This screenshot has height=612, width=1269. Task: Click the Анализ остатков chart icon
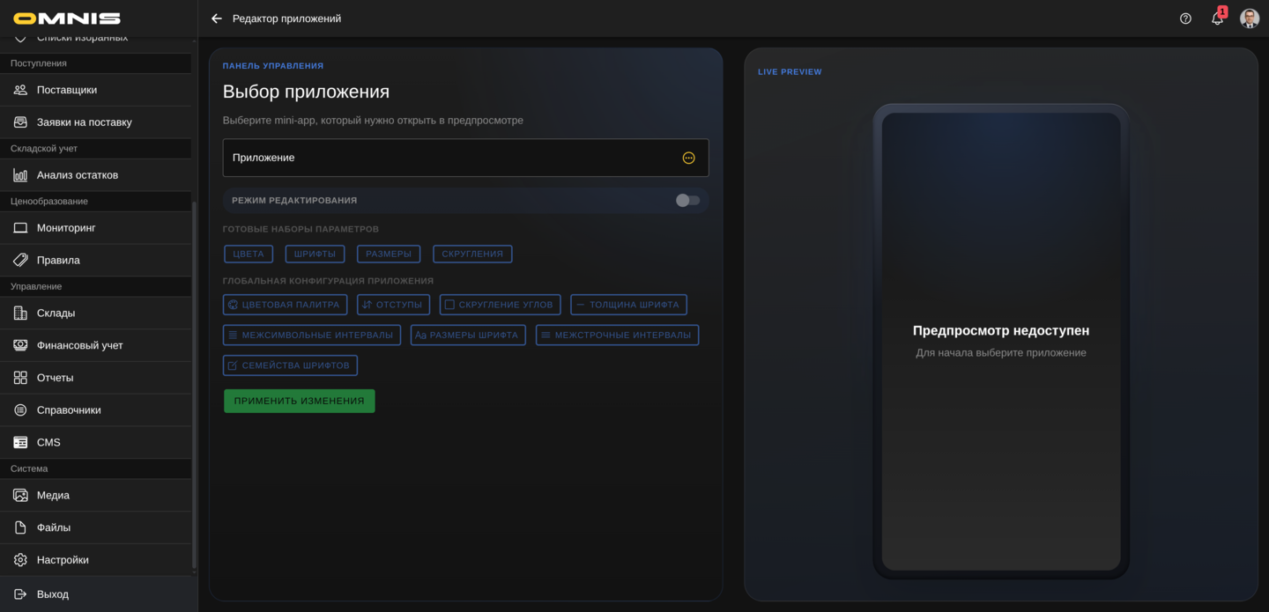coord(20,175)
